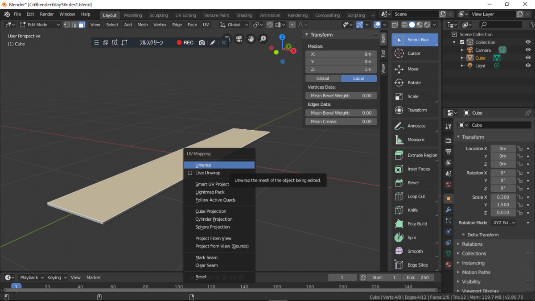Activate the Loop Cut tool
The width and height of the screenshot is (535, 301).
point(415,196)
